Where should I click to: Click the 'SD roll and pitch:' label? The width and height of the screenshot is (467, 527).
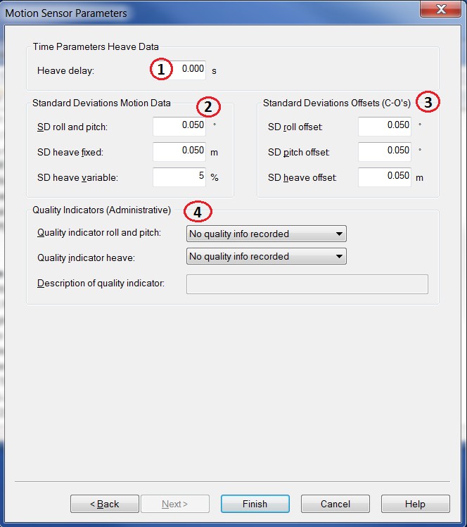(72, 127)
